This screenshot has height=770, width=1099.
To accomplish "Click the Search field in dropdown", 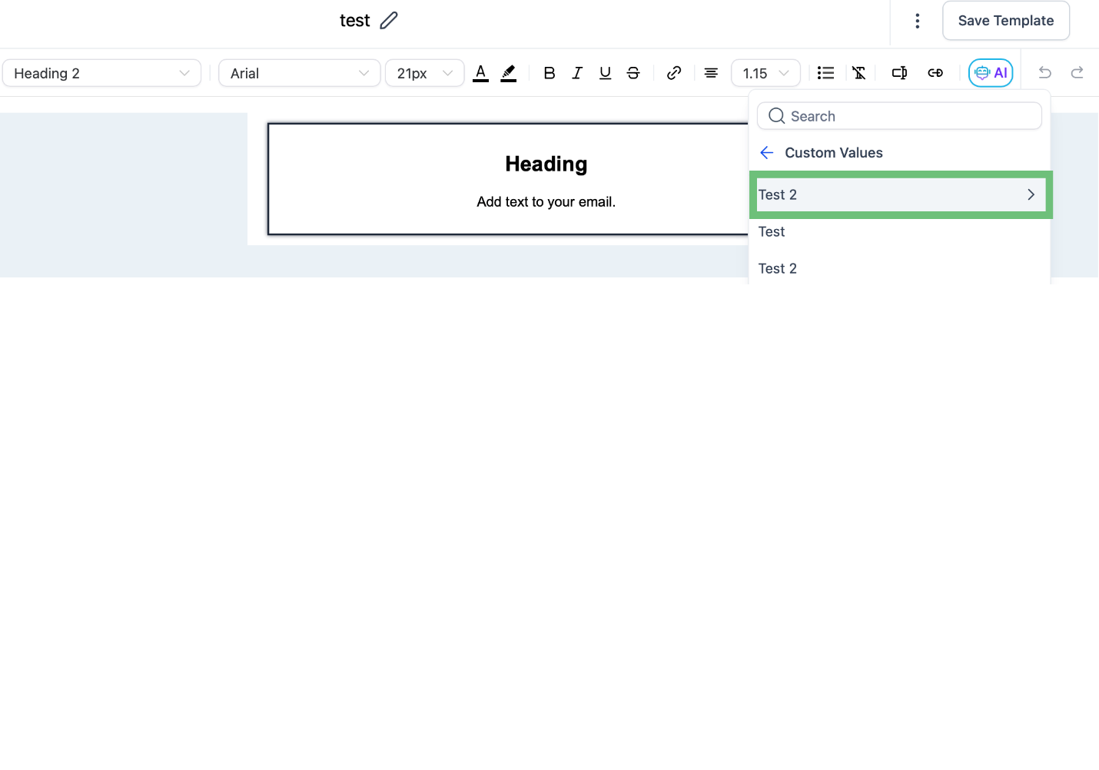I will coord(899,116).
